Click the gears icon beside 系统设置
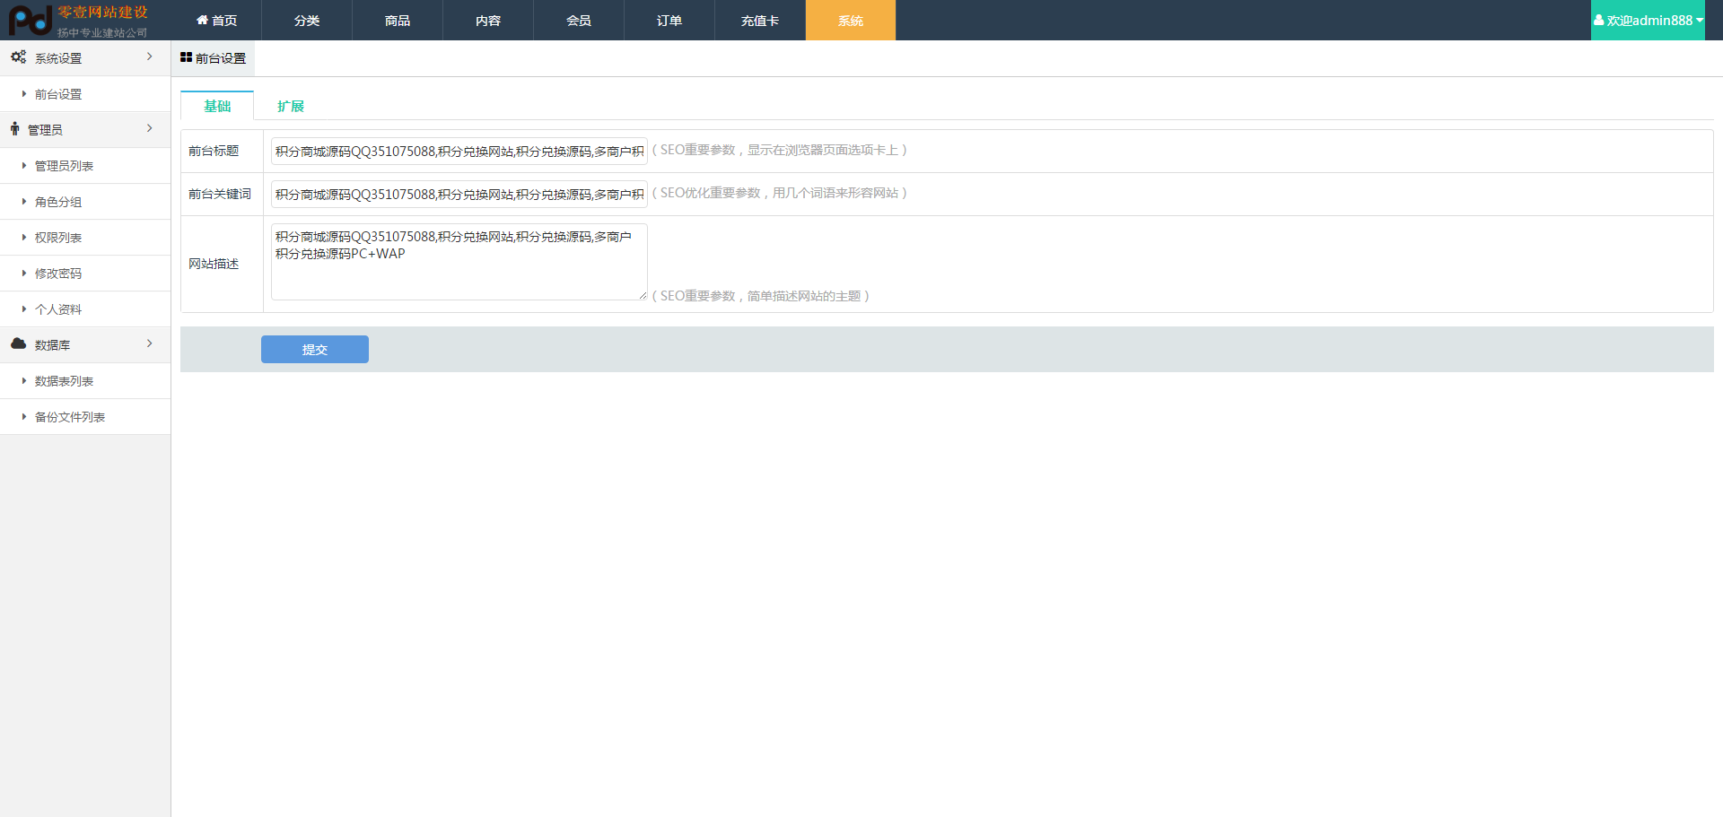 click(x=18, y=57)
